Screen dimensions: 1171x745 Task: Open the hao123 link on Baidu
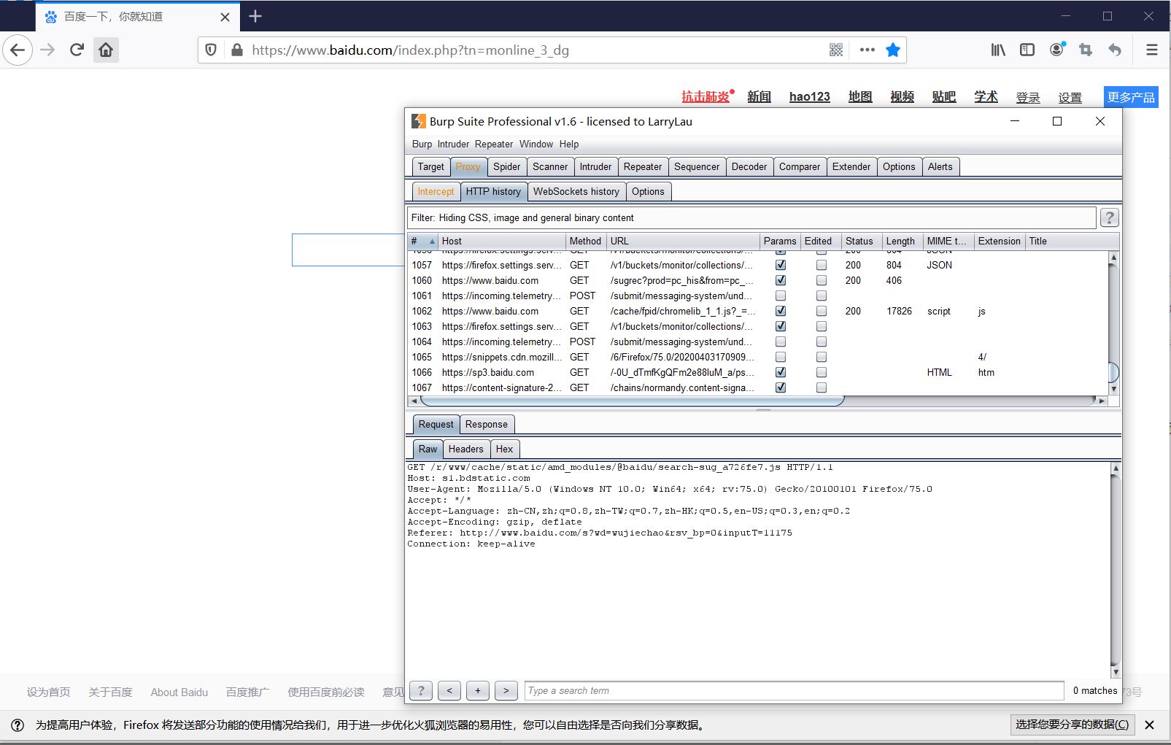tap(810, 96)
